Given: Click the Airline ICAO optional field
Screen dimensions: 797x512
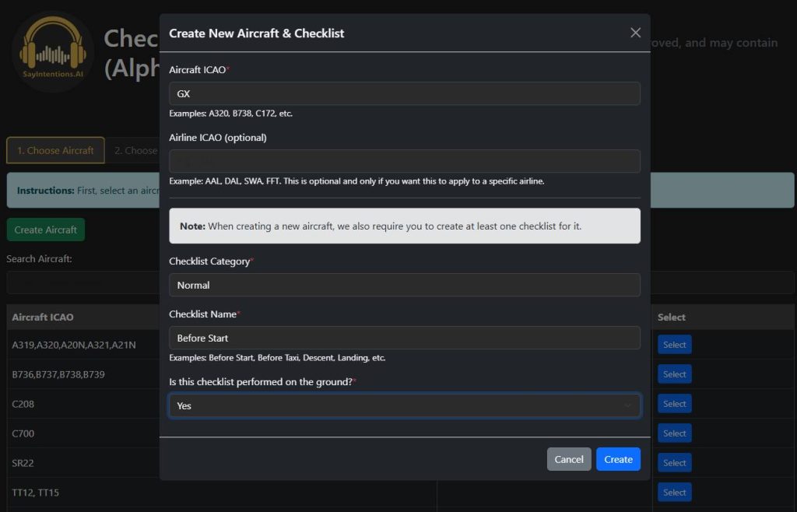Looking at the screenshot, I should pyautogui.click(x=404, y=161).
